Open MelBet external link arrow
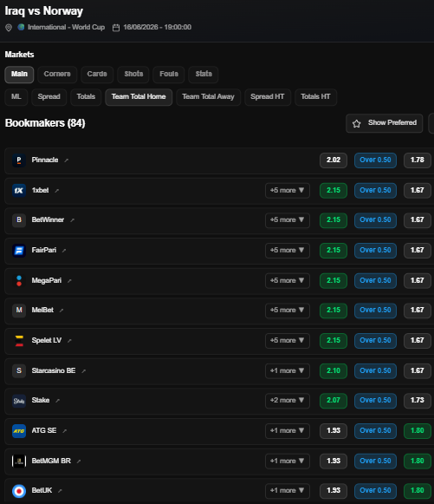 click(x=62, y=311)
